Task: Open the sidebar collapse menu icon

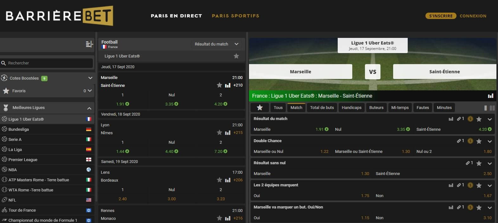Action: coord(89,44)
